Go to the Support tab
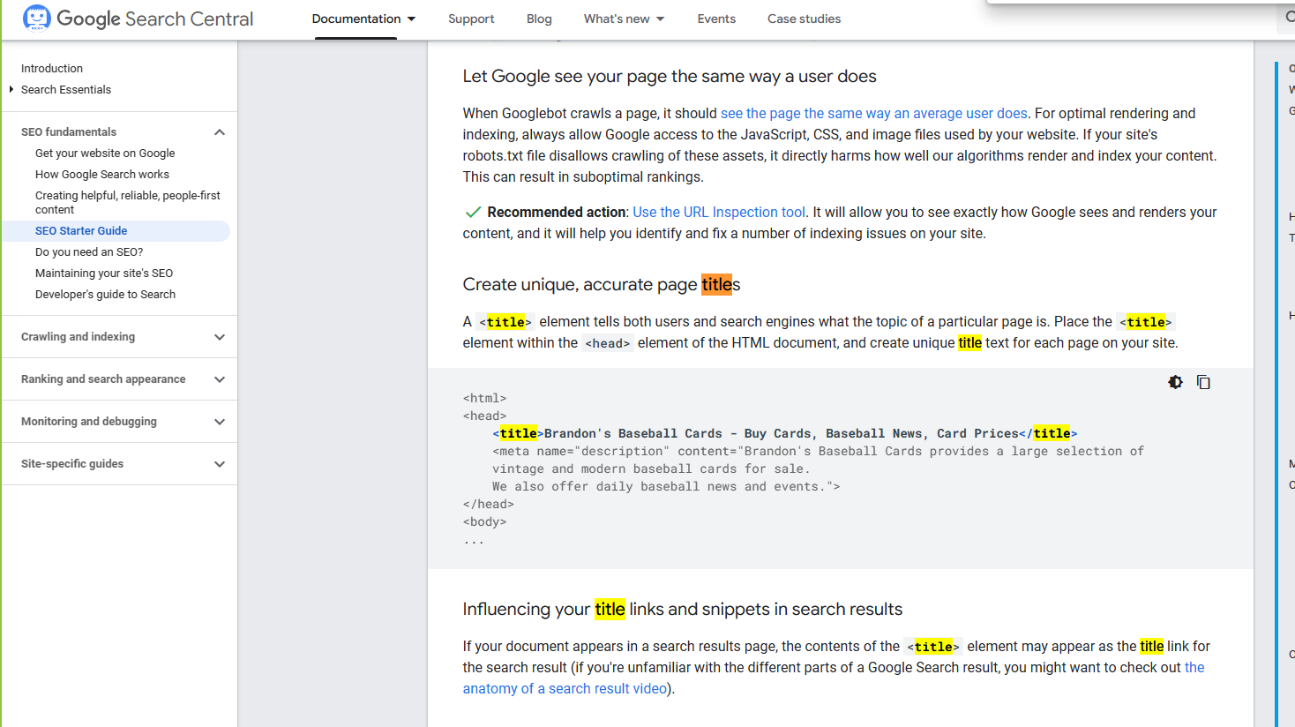Screen dimensions: 1295x727 pos(471,19)
